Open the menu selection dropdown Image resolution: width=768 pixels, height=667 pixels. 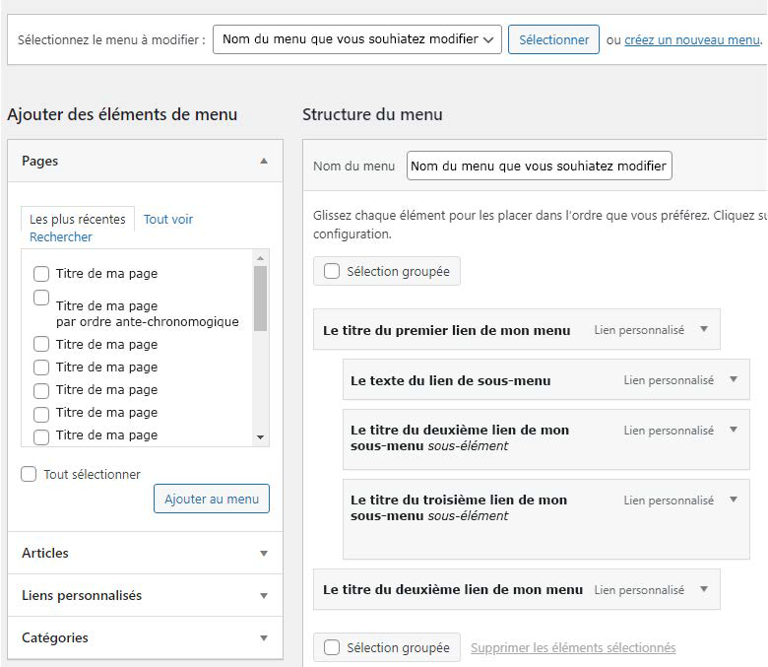coord(357,39)
